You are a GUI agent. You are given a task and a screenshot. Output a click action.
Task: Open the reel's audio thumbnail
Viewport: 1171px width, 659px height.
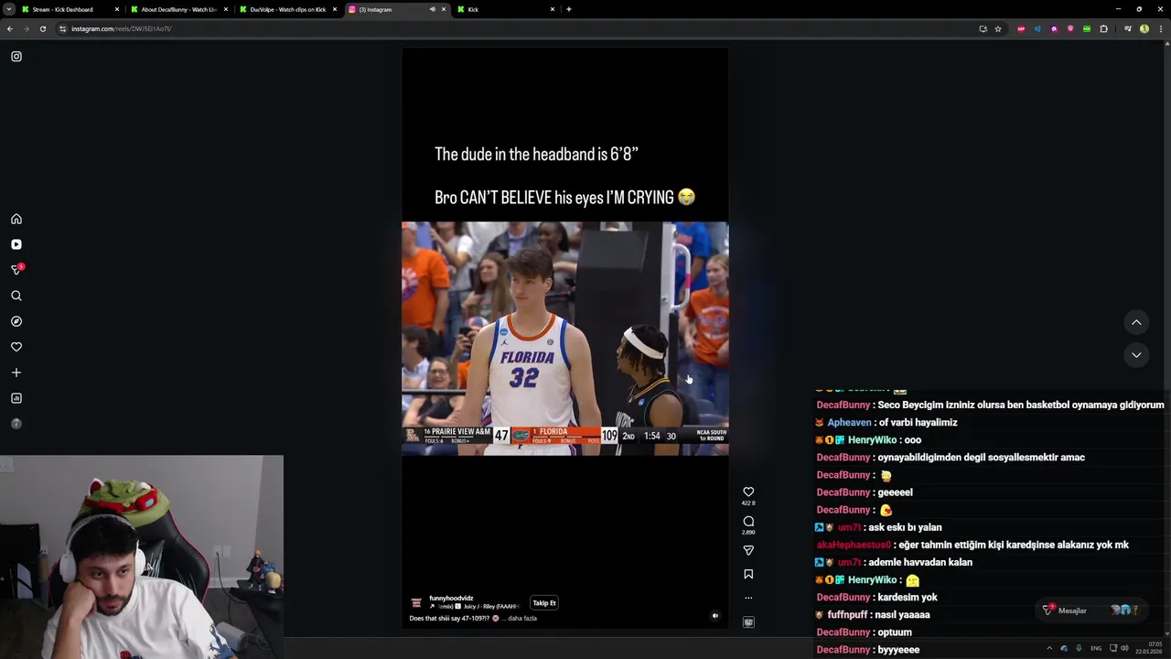pyautogui.click(x=748, y=622)
